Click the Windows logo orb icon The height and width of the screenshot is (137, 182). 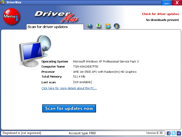coord(116,26)
